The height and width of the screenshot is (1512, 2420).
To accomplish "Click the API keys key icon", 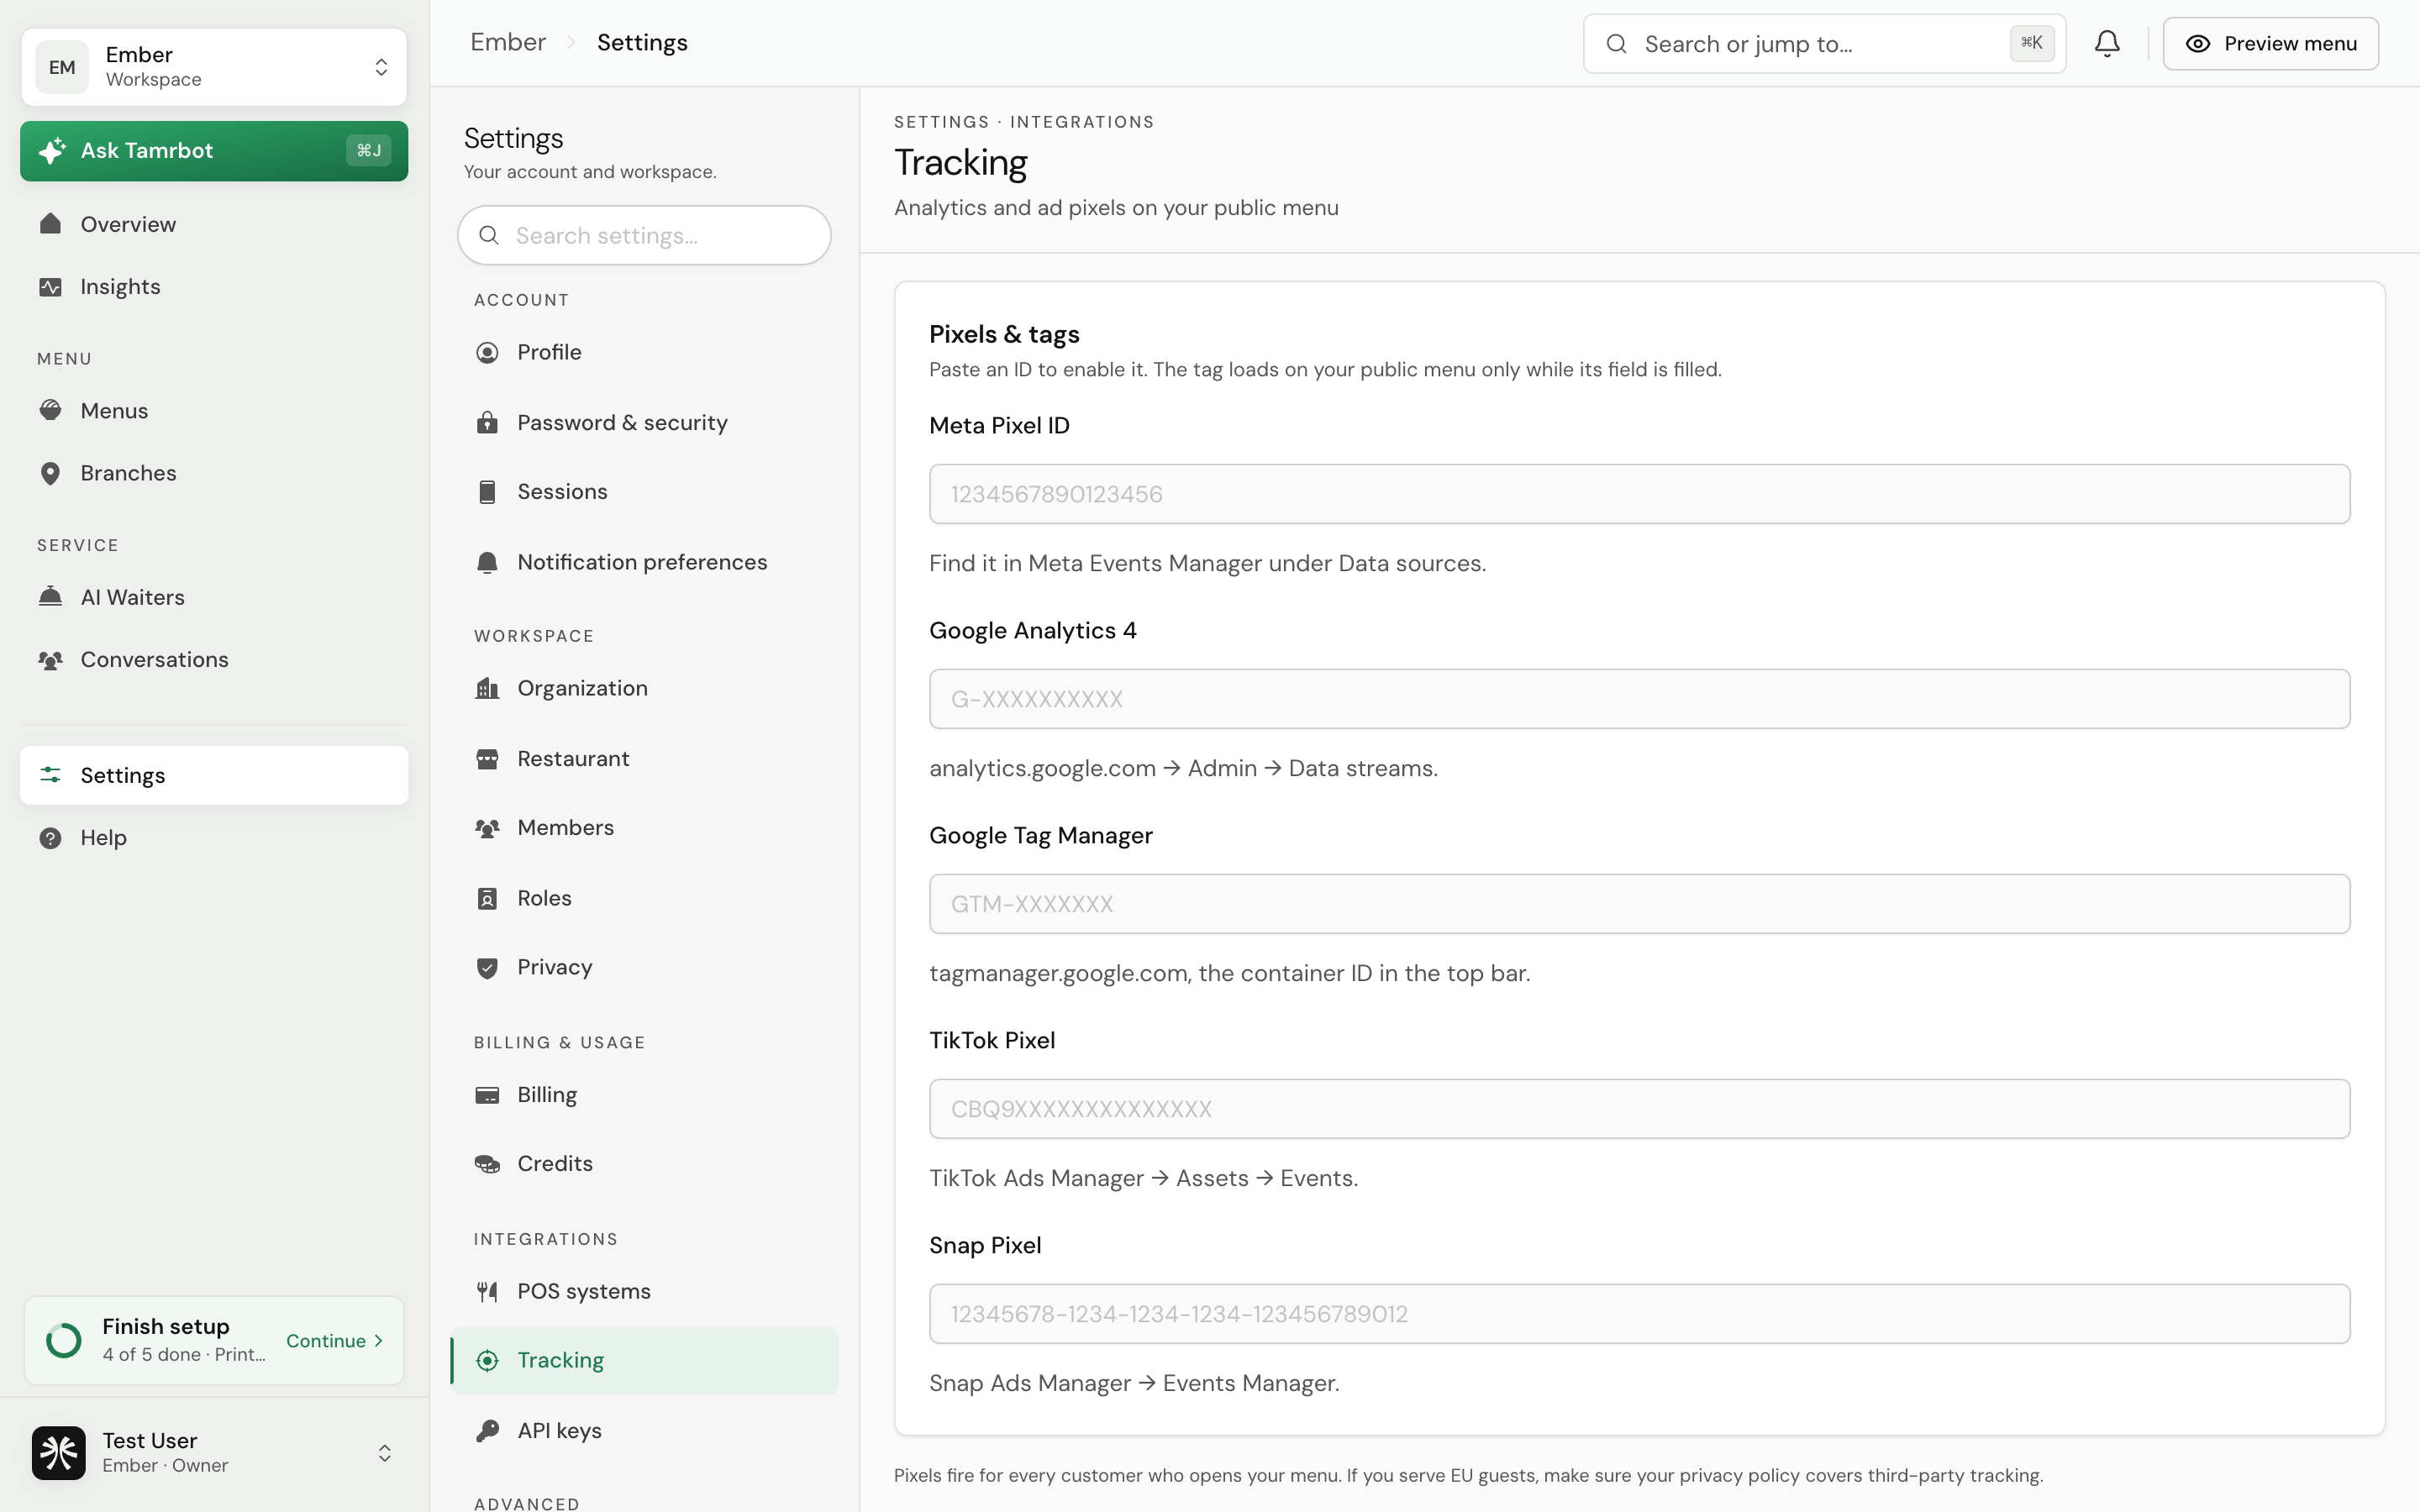I will pos(487,1431).
